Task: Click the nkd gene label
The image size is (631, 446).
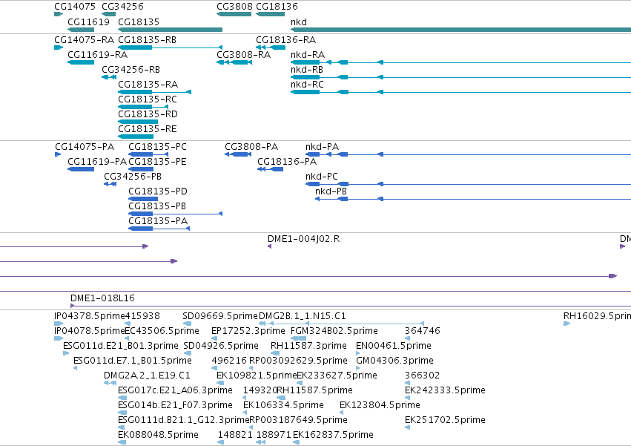Action: point(299,22)
